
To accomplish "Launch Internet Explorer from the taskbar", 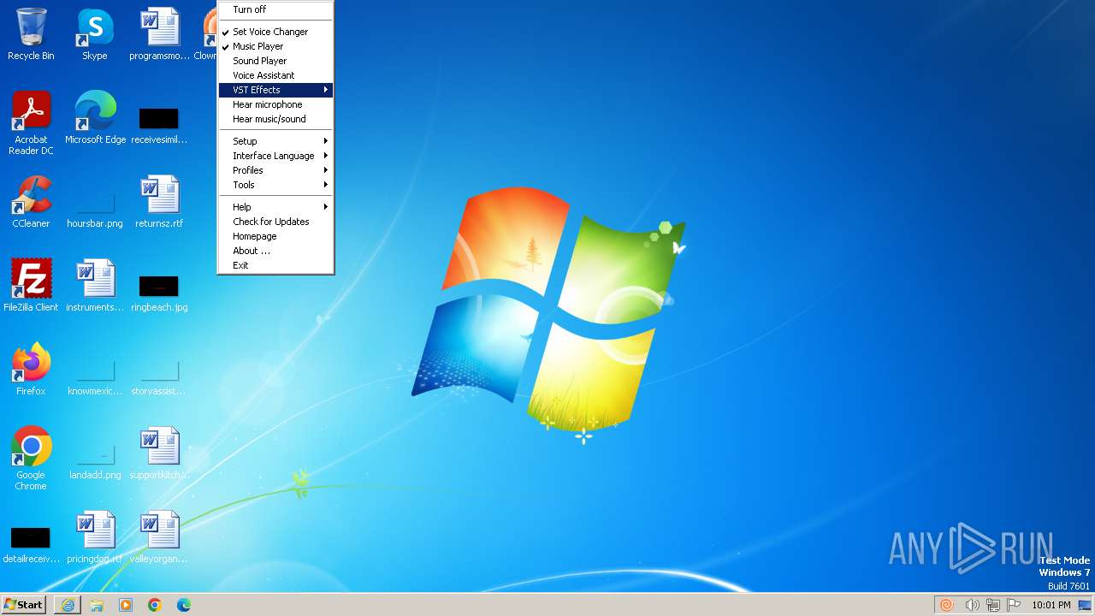I will 68,605.
